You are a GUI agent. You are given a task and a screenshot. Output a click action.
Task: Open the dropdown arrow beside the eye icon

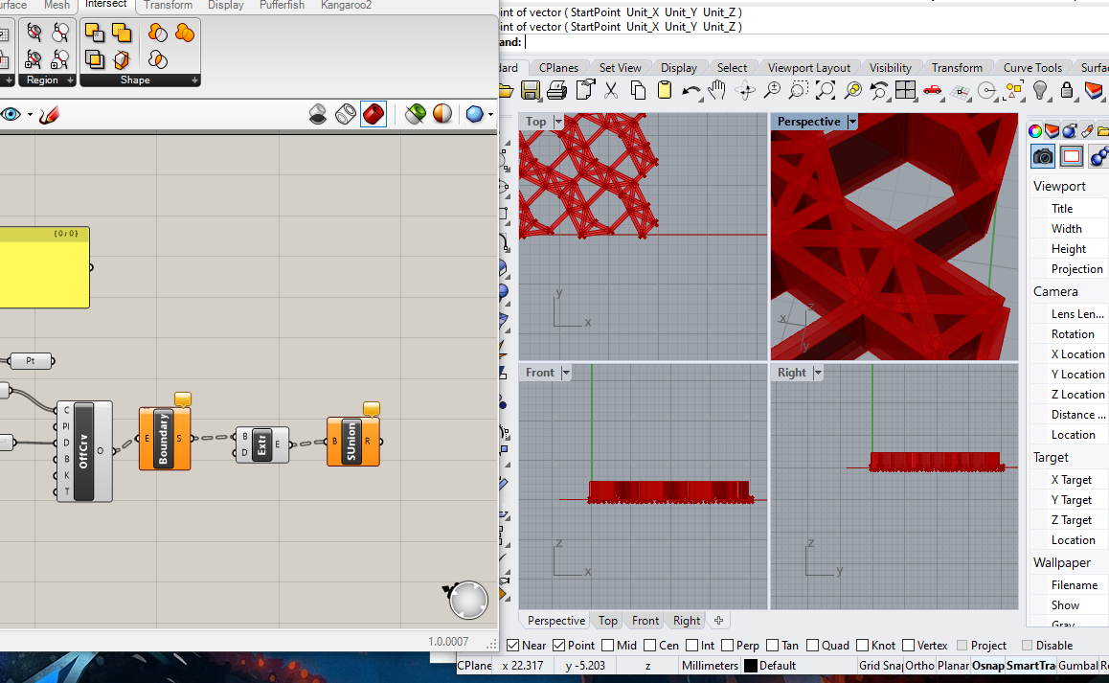tap(30, 115)
